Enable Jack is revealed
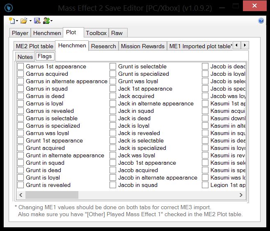 pos(113,133)
